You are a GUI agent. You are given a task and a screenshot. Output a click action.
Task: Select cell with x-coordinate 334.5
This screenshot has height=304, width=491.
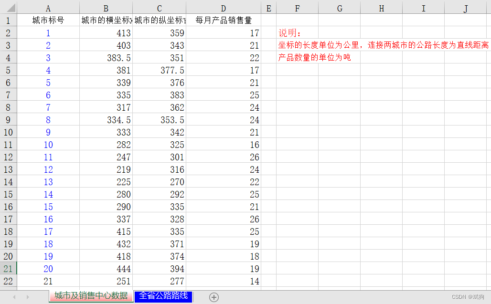click(x=106, y=119)
